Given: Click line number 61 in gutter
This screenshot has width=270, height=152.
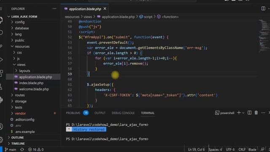Looking at the screenshot, I should coord(70,84).
